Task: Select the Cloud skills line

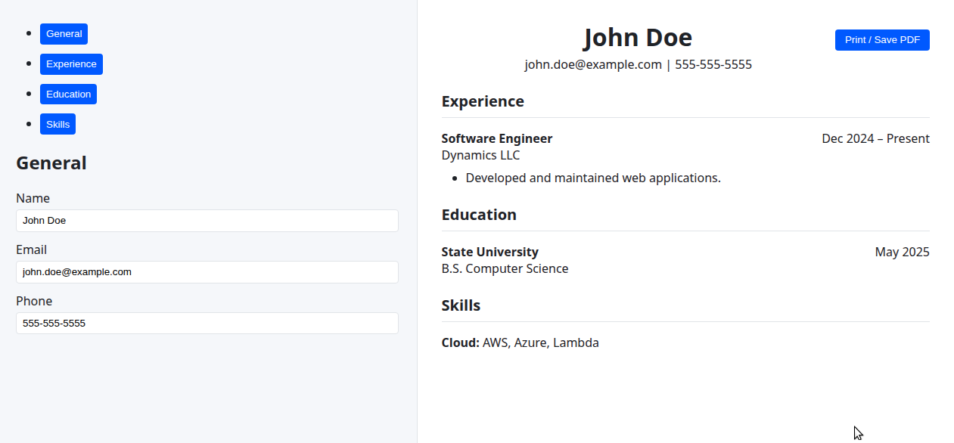Action: [x=521, y=343]
